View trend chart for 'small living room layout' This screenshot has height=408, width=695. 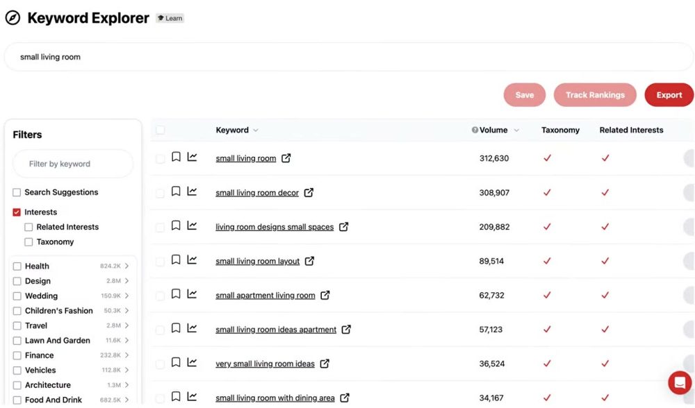click(192, 260)
